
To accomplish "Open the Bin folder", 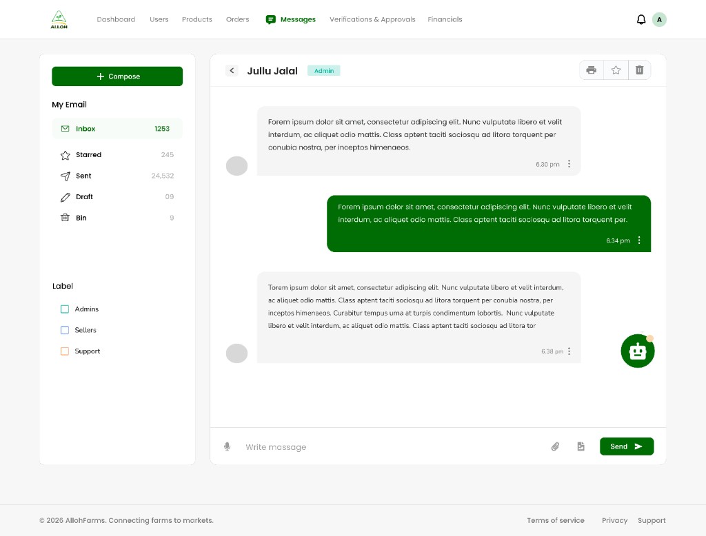I will [x=117, y=218].
